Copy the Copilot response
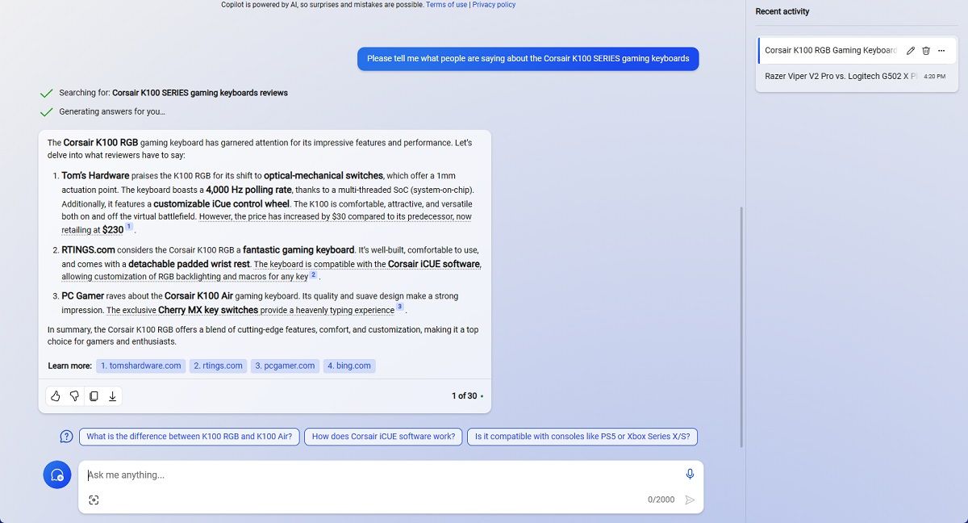 [x=94, y=396]
